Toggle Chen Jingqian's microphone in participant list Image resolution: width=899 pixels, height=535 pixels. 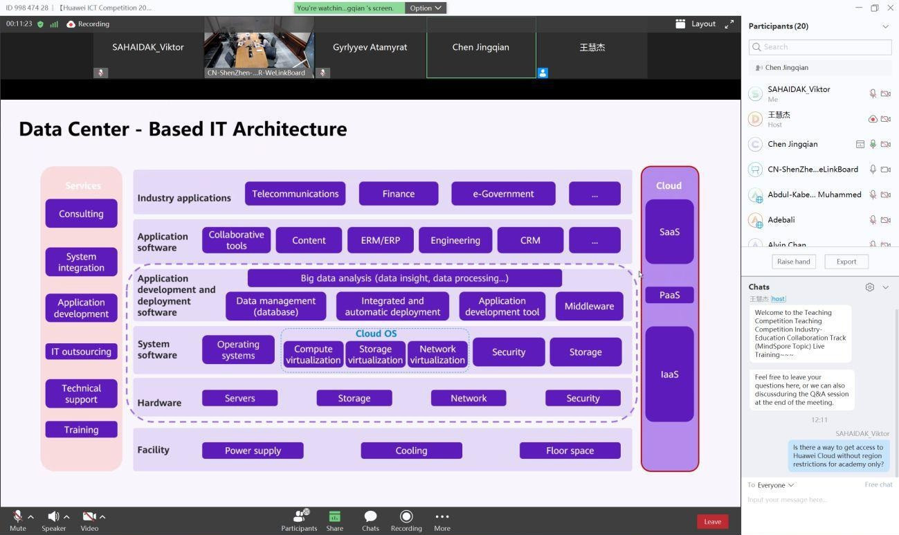pos(873,145)
